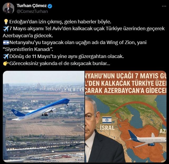The height and width of the screenshot is (164, 169).
Task: Click pointing hand emoji before 'Göreceksiniz'
Action: pyautogui.click(x=6, y=64)
